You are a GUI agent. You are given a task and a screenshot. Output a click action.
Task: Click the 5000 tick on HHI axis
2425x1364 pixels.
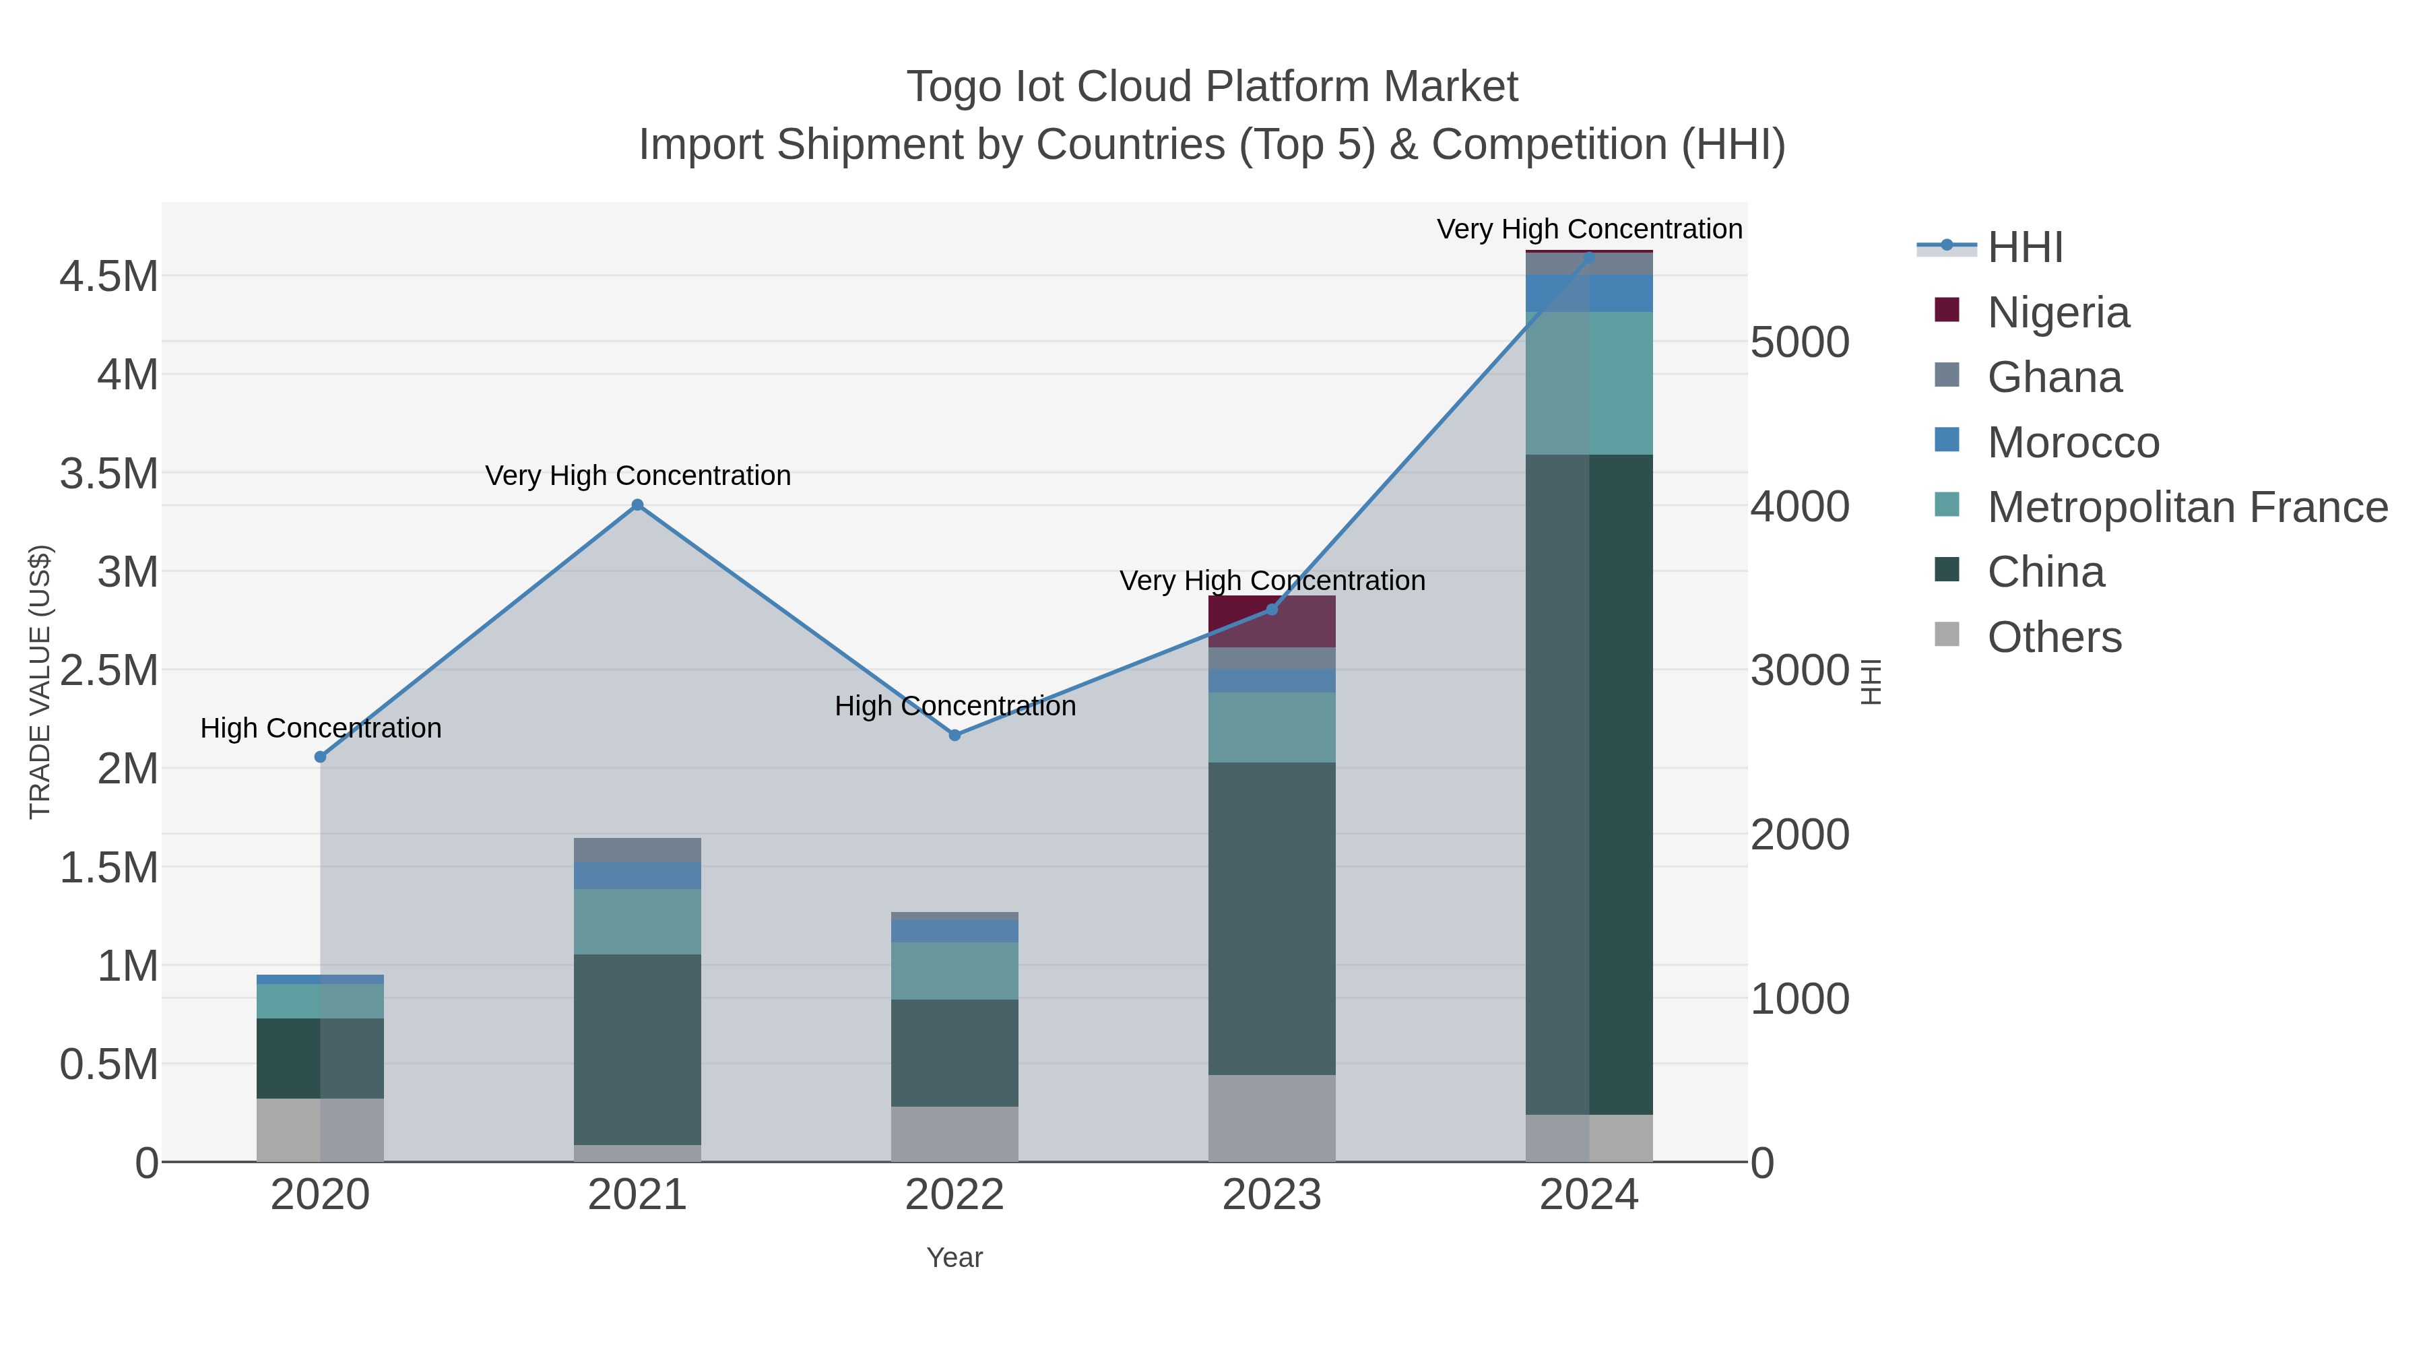pos(1800,343)
